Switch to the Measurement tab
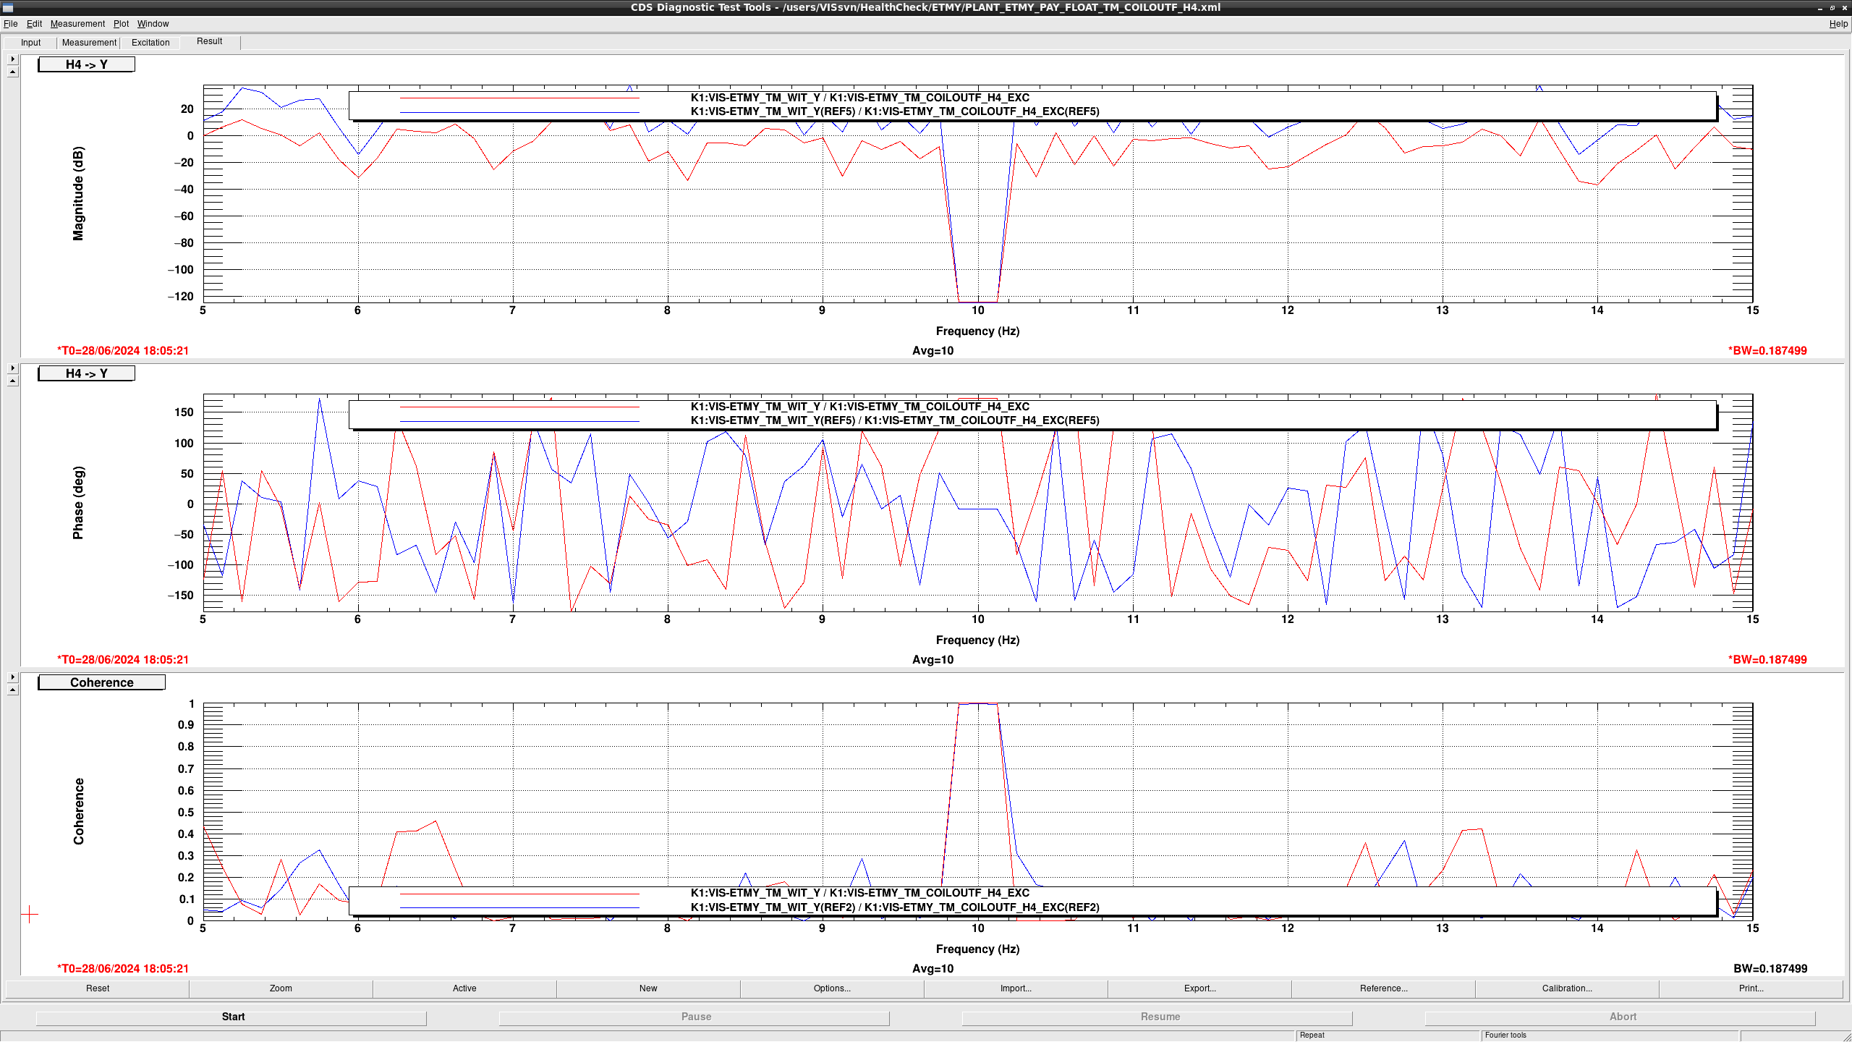1852x1042 pixels. [89, 43]
